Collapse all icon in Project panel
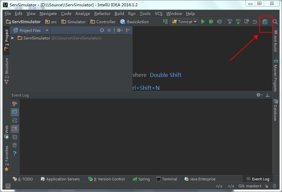Image resolution: width=282 pixels, height=192 pixels. pos(109,31)
